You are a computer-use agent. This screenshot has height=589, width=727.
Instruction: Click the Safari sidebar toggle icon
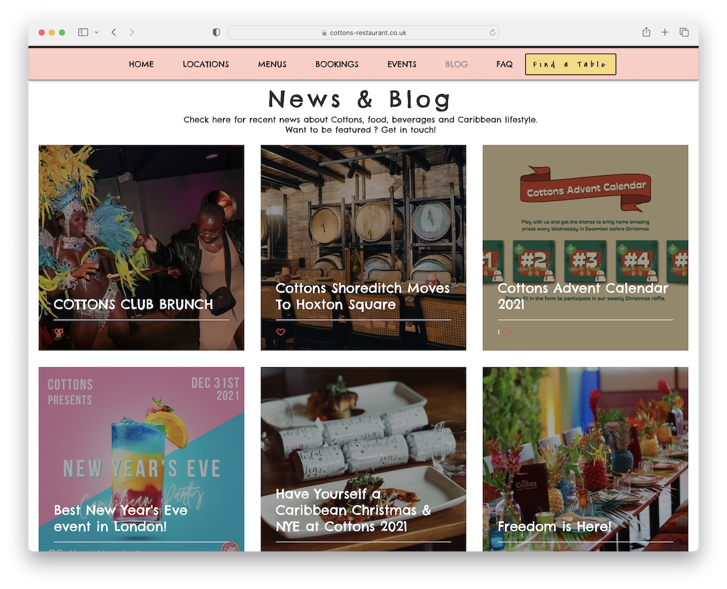(x=83, y=32)
